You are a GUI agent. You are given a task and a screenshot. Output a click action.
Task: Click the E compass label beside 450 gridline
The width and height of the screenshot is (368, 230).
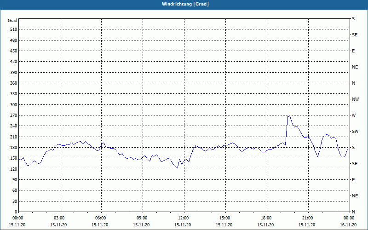(353, 51)
